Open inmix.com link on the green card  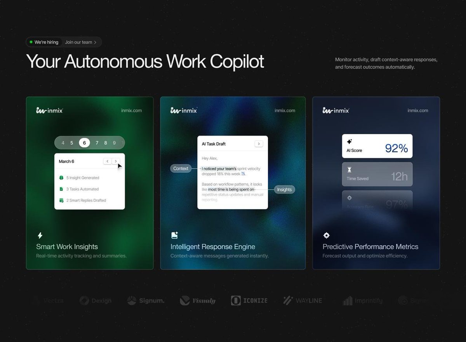tap(131, 110)
